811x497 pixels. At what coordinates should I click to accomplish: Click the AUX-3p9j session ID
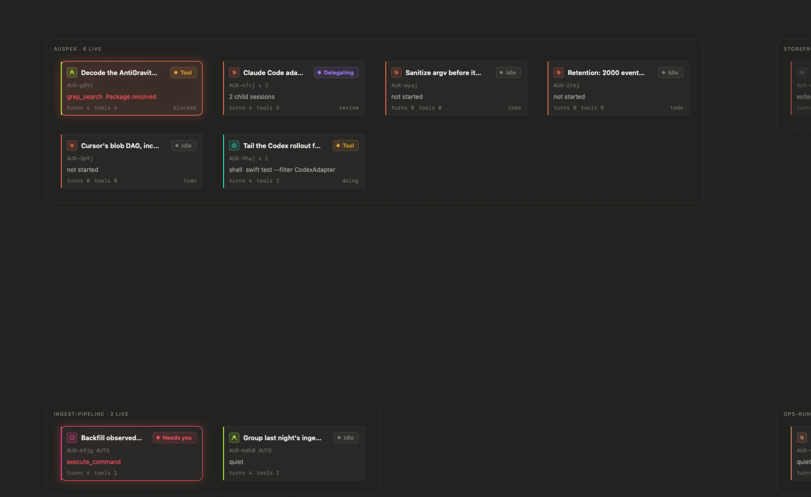80,159
